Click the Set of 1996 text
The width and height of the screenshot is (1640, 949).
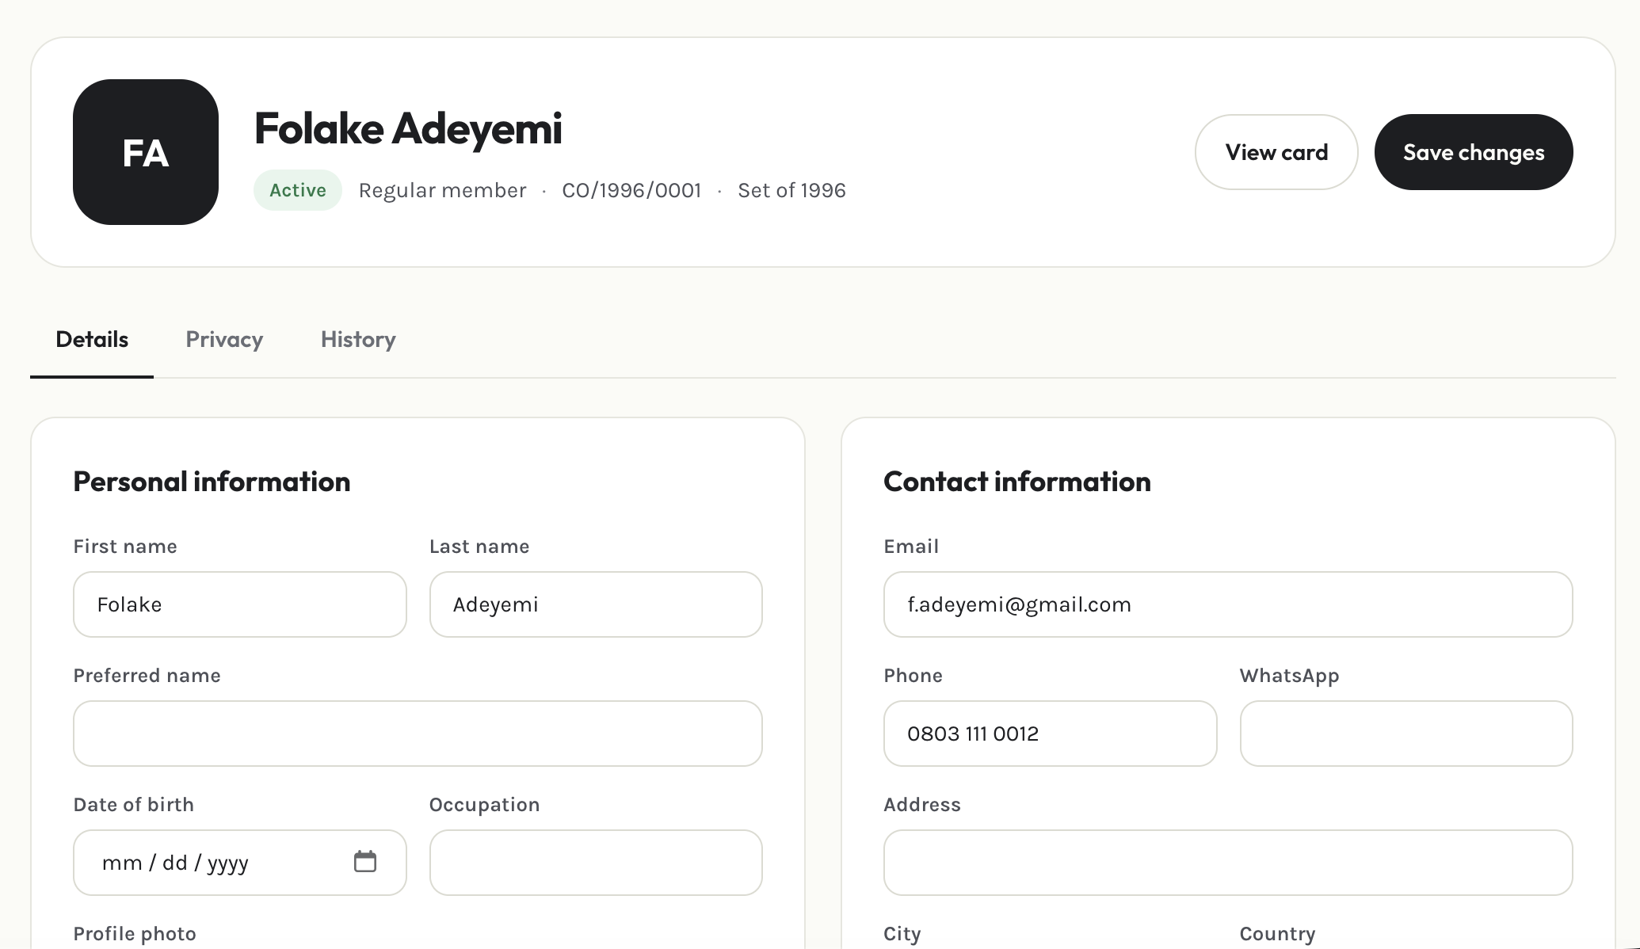tap(791, 190)
